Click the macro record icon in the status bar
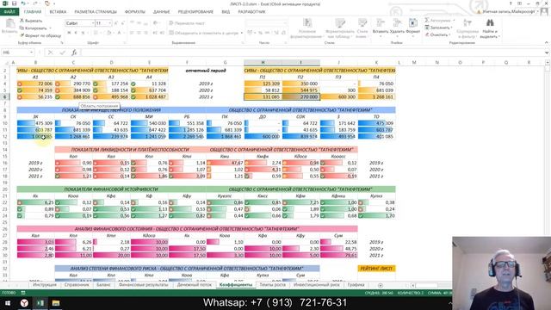Image resolution: width=551 pixels, height=310 pixels. pyautogui.click(x=23, y=293)
